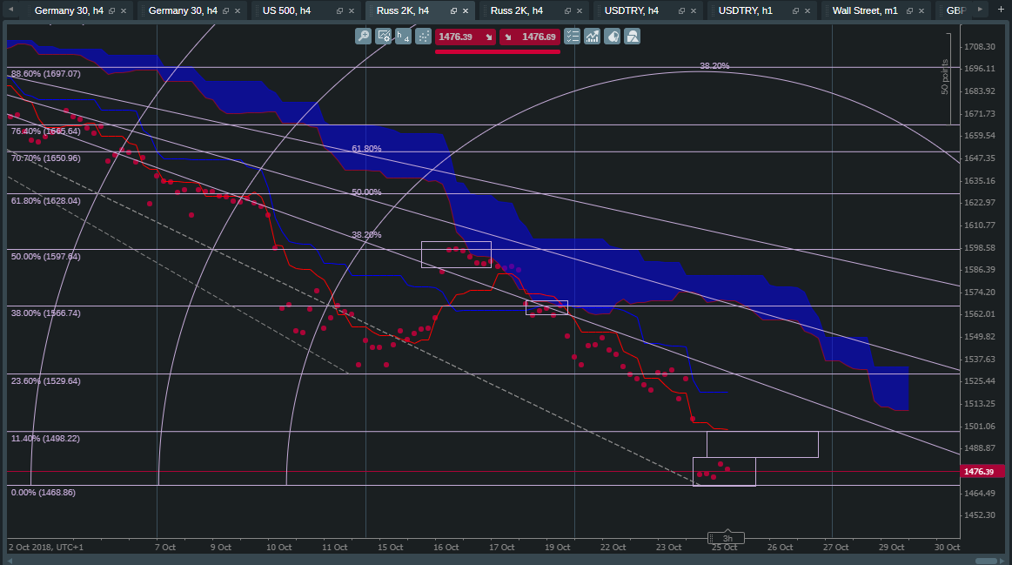Image resolution: width=1012 pixels, height=565 pixels.
Task: Click the 3h time marker on date axis
Action: click(x=727, y=538)
